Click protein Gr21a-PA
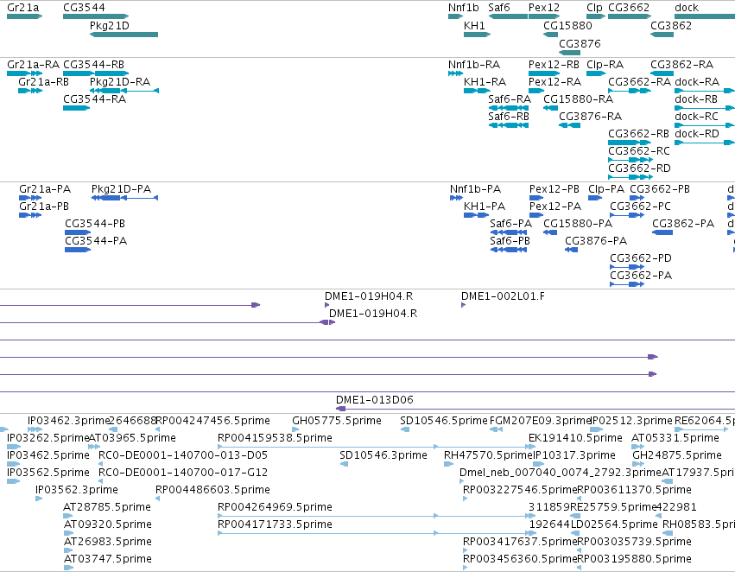Viewport: 735px width, 572px height. tap(30, 198)
